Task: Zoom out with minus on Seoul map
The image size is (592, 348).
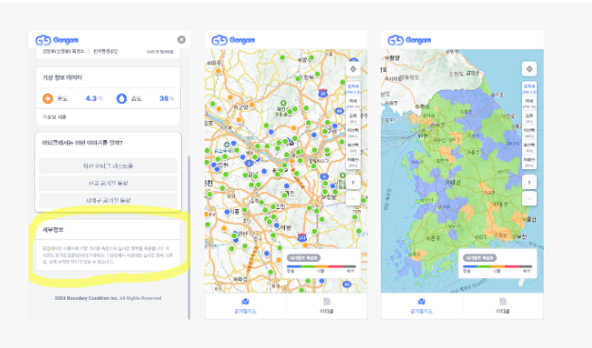Action: (353, 199)
